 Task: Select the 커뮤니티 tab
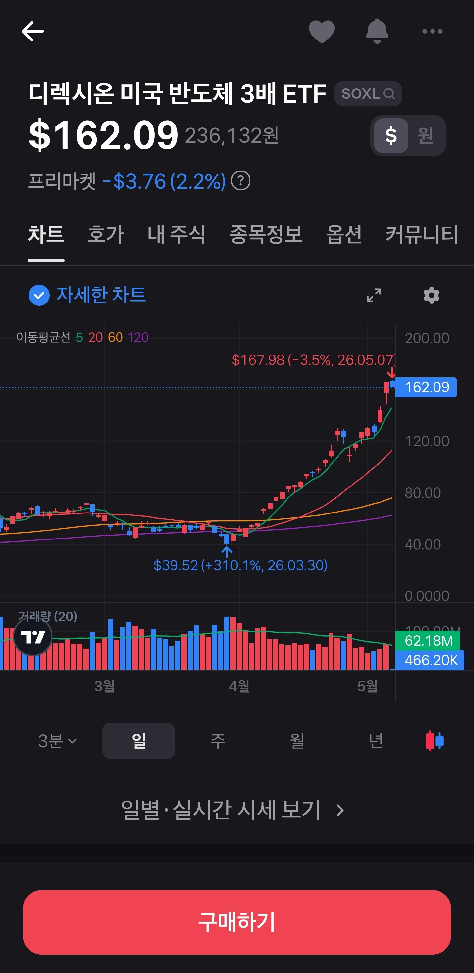(x=422, y=235)
